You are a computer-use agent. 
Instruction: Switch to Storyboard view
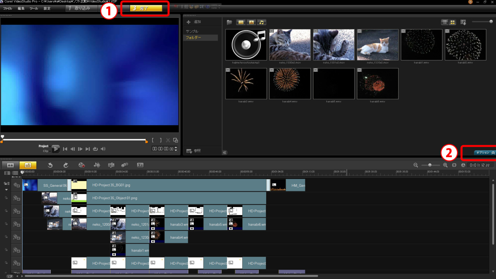[x=10, y=165]
